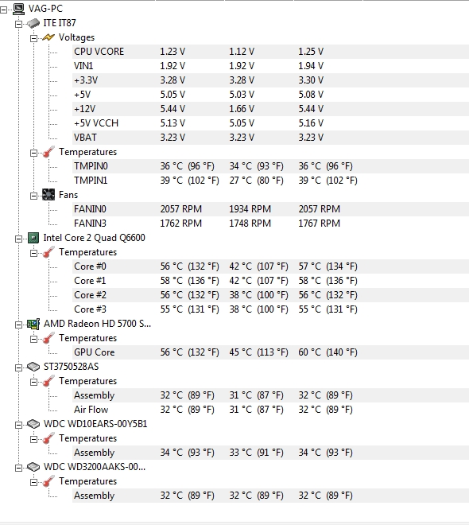This screenshot has height=525, width=469.
Task: Select the FANIN0 fan speed row
Action: [270, 209]
